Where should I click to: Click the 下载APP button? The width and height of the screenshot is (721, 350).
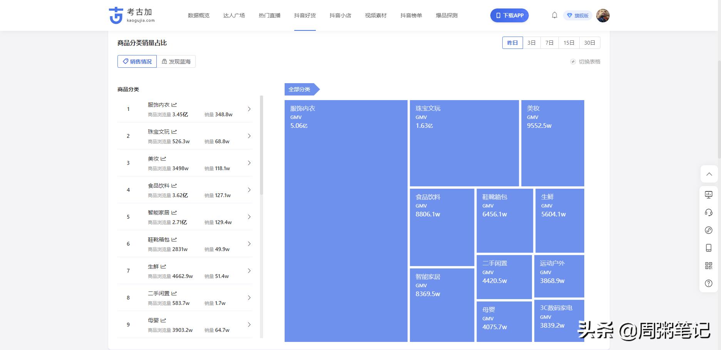(509, 15)
